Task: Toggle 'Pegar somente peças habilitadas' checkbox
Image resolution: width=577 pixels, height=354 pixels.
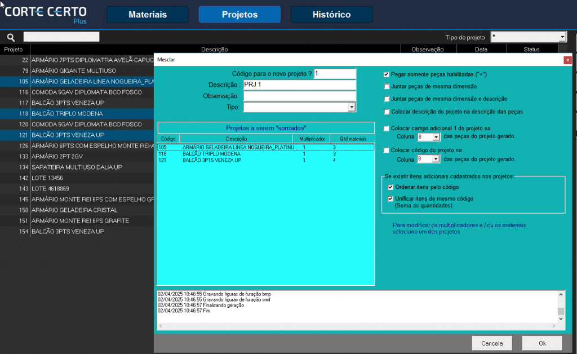Action: tap(386, 74)
